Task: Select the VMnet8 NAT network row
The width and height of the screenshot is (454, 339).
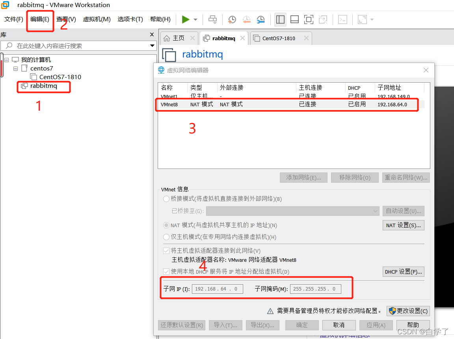Action: 291,104
